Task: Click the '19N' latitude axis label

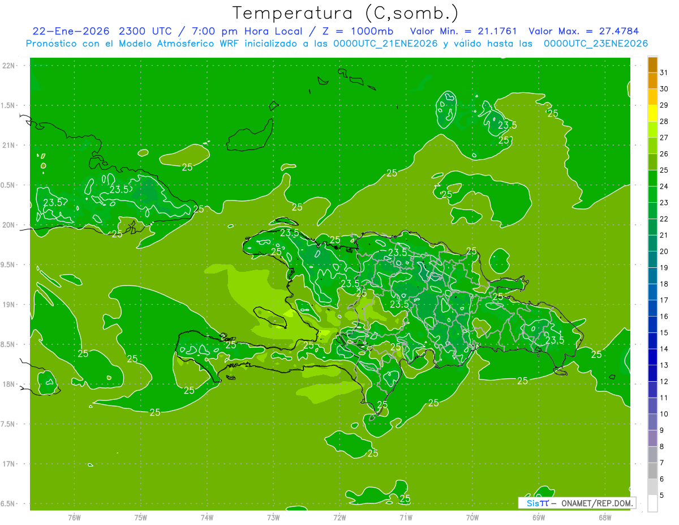Action: [9, 305]
